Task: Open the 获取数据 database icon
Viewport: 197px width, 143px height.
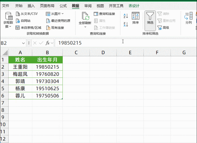Action: coord(9,16)
